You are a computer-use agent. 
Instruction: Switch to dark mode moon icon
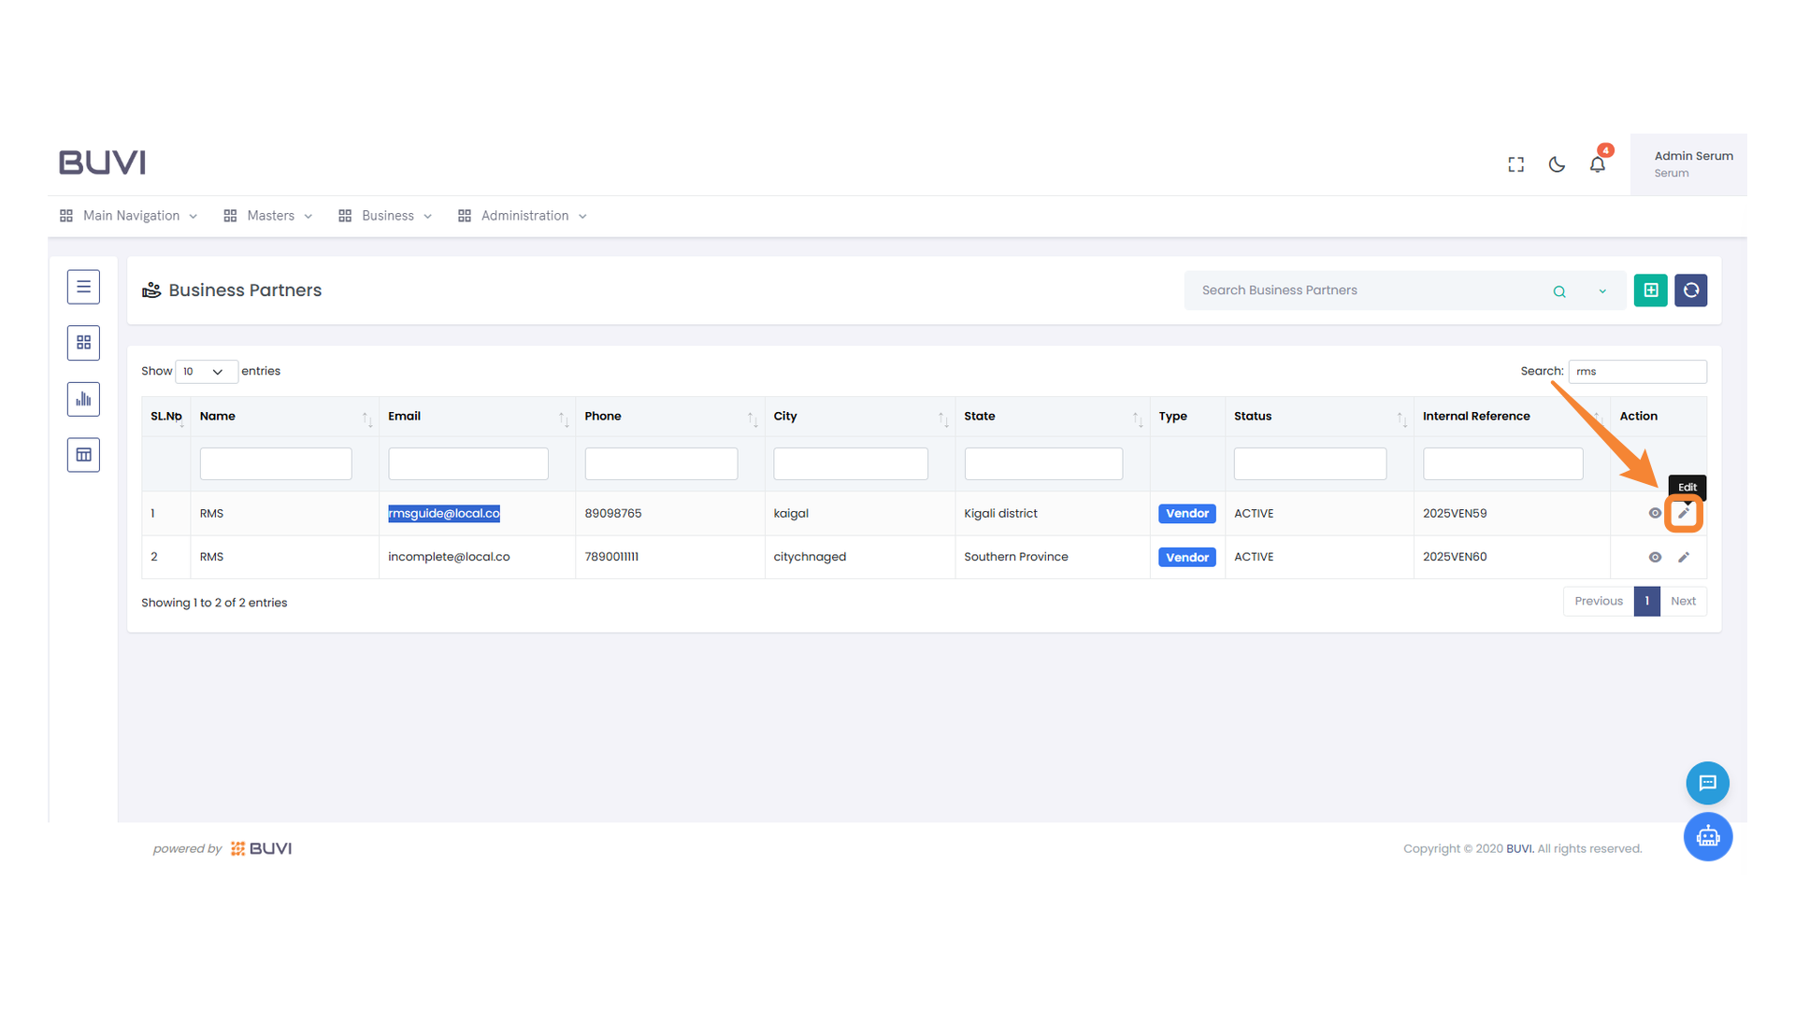1557,164
